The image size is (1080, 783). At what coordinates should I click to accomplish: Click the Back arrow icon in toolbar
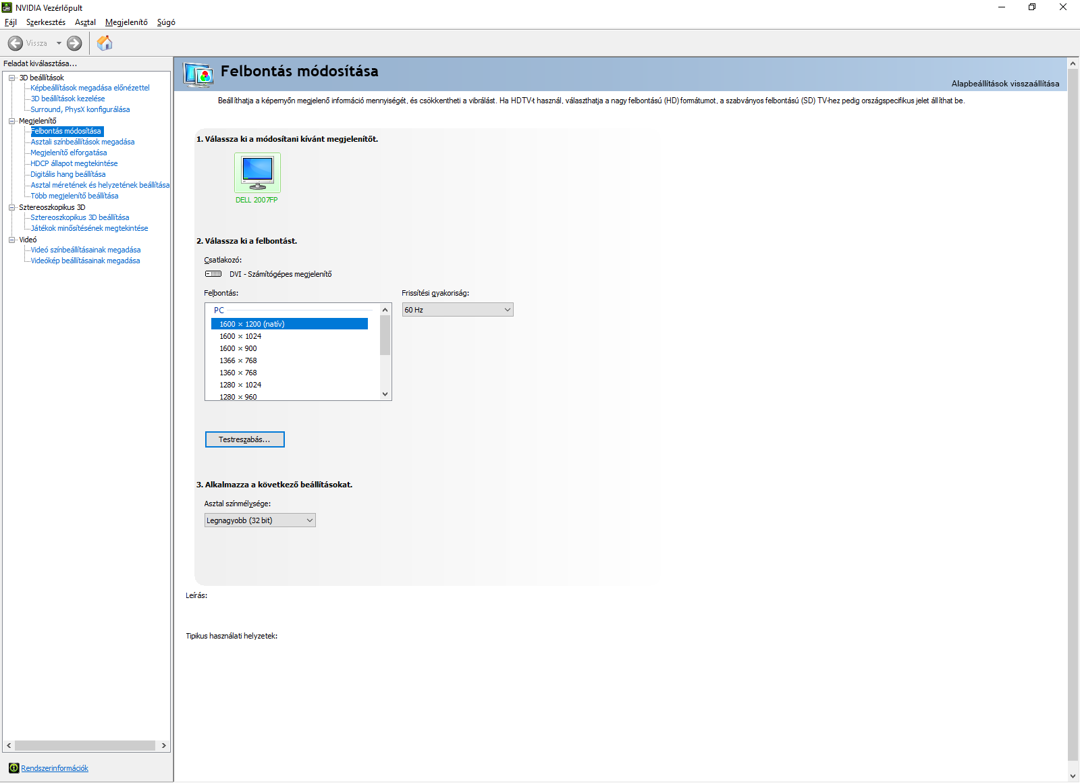coord(16,43)
